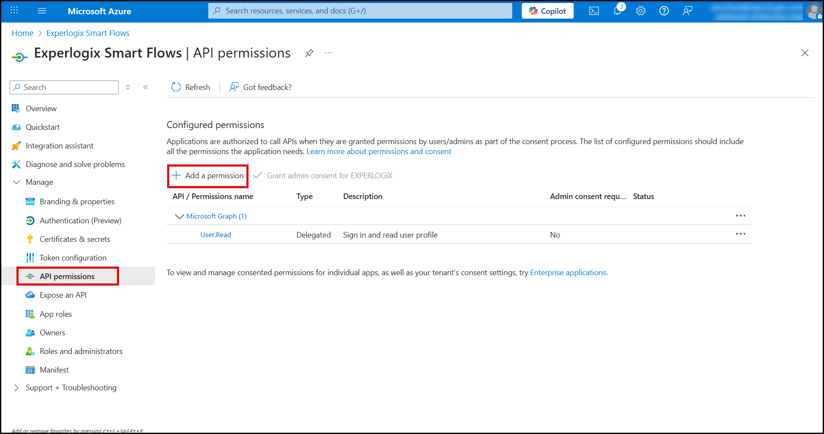Collapse the Microsoft Graph (1) group
This screenshot has height=434, width=824.
click(x=179, y=216)
